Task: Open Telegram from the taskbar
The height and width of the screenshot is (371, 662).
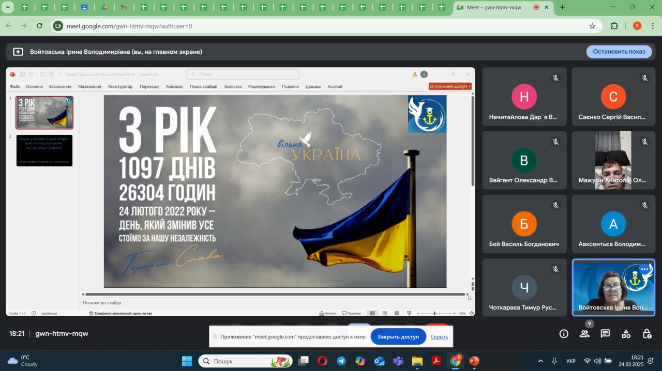Action: tap(341, 361)
